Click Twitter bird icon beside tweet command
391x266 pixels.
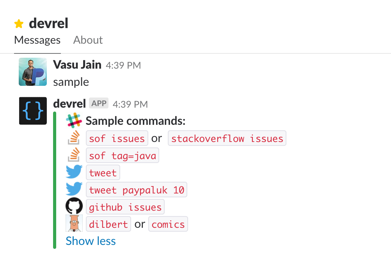[x=74, y=172]
